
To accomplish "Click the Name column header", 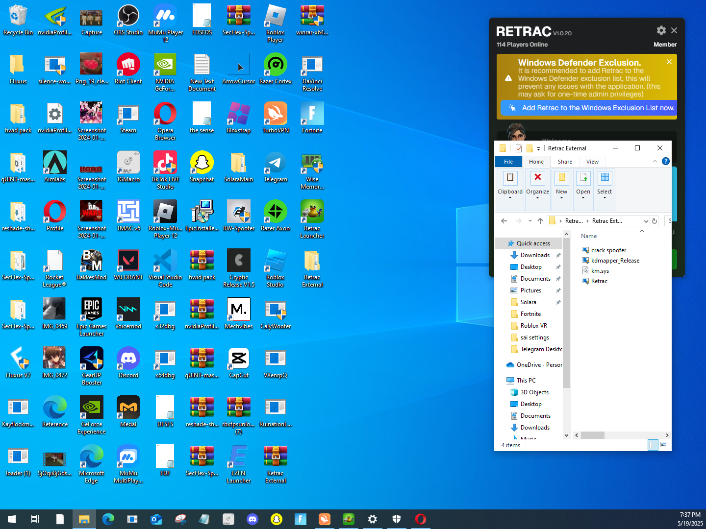I will click(589, 236).
